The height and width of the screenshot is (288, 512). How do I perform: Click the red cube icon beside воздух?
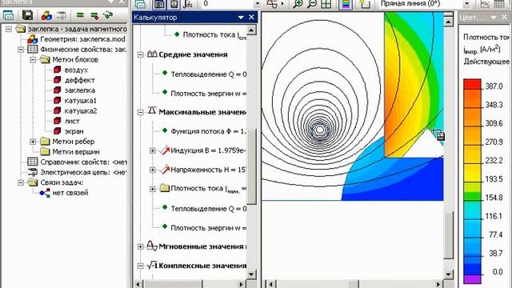(57, 70)
